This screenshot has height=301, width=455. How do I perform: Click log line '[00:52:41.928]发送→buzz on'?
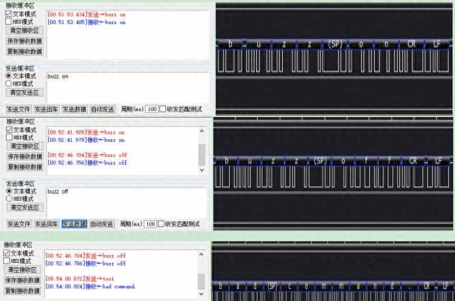[x=86, y=132]
